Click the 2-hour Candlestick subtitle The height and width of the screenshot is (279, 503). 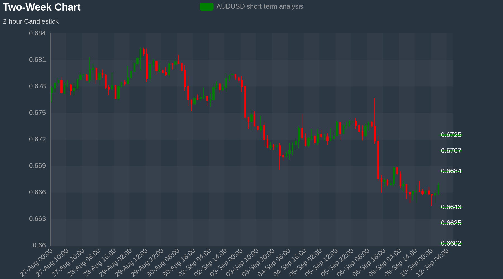(x=31, y=21)
